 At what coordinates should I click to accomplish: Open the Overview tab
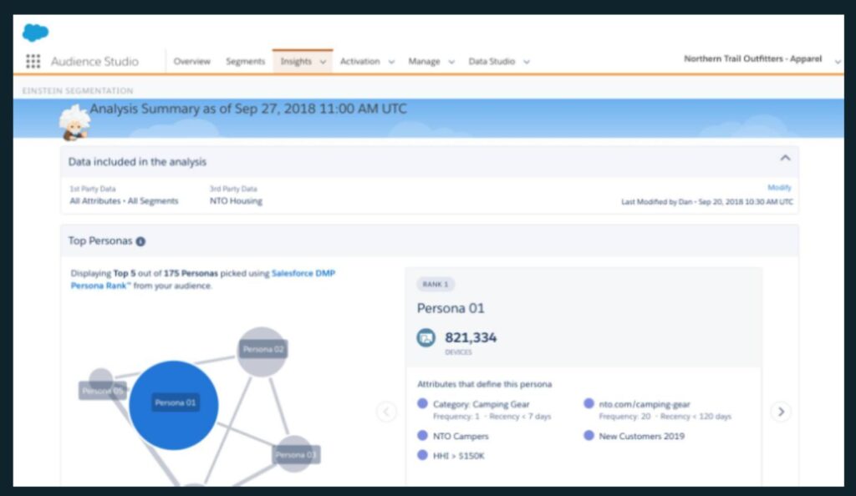(x=191, y=62)
